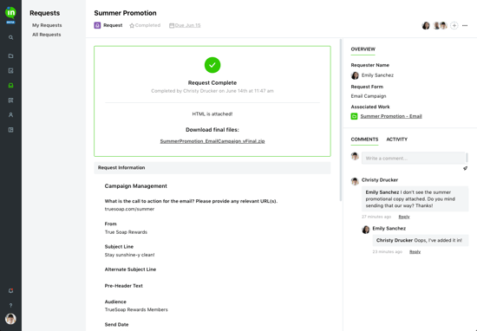This screenshot has height=331, width=477.
Task: Open notifications bell in sidebar
Action: [x=10, y=290]
